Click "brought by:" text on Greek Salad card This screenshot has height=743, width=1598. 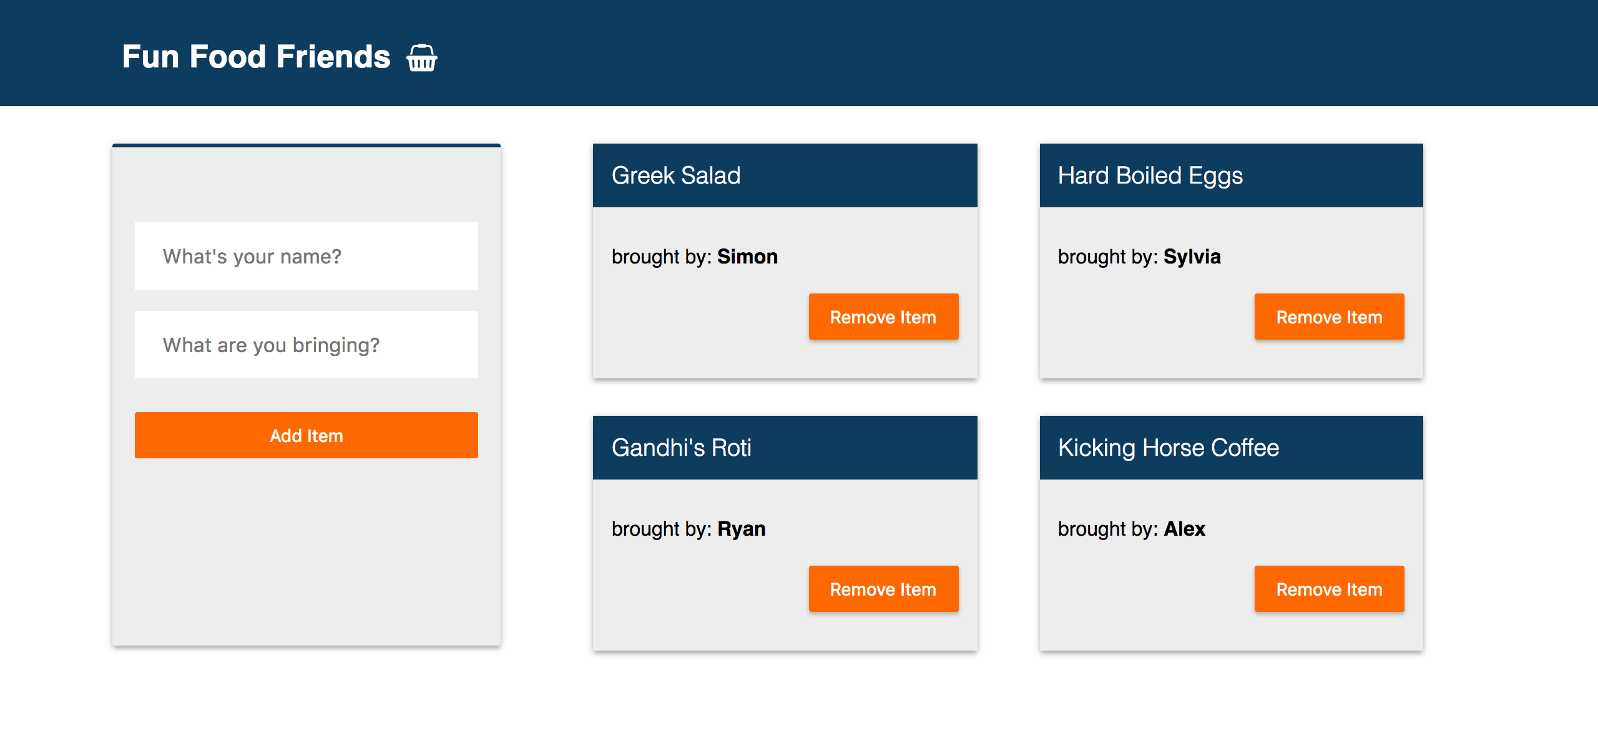click(662, 257)
